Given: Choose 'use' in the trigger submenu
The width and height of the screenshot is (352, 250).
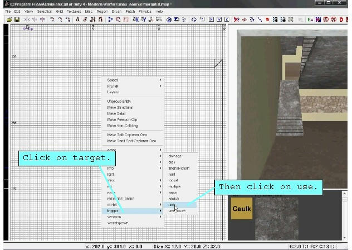Looking at the screenshot, I should (173, 205).
